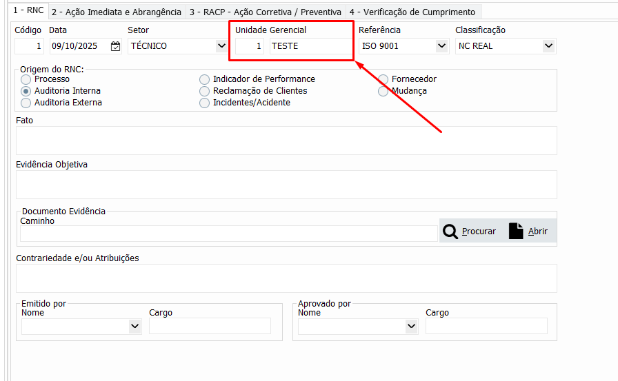The width and height of the screenshot is (618, 381).
Task: Open the date picker calendar icon
Action: 115,46
